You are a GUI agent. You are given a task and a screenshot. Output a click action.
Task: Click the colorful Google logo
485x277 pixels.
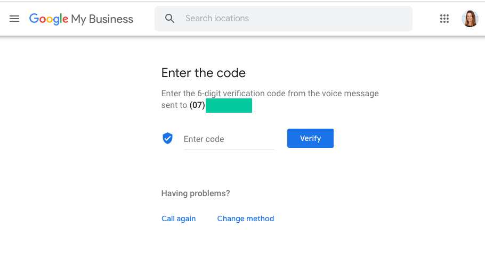click(x=48, y=19)
